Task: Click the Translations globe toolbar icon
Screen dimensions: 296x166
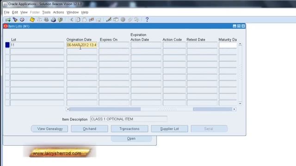Action: tap(123, 19)
